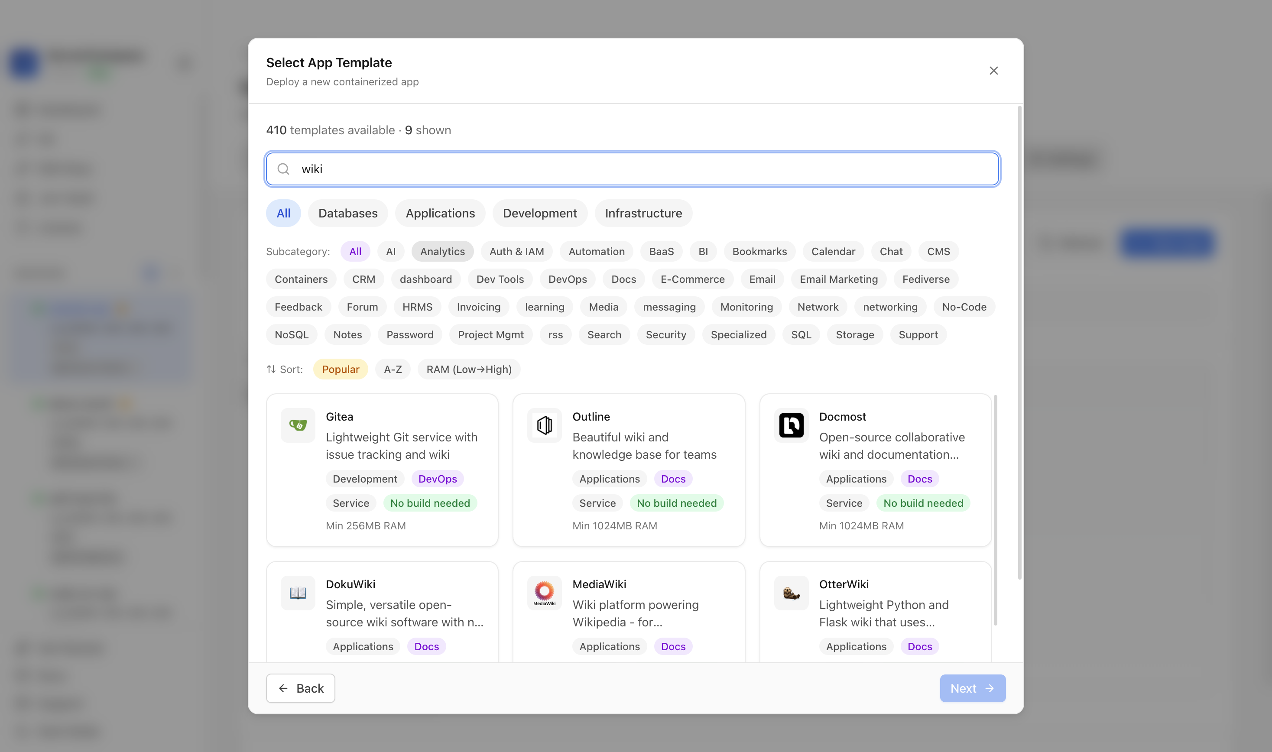The width and height of the screenshot is (1272, 752).
Task: Filter by Dev Tools subcategory
Action: pyautogui.click(x=500, y=279)
